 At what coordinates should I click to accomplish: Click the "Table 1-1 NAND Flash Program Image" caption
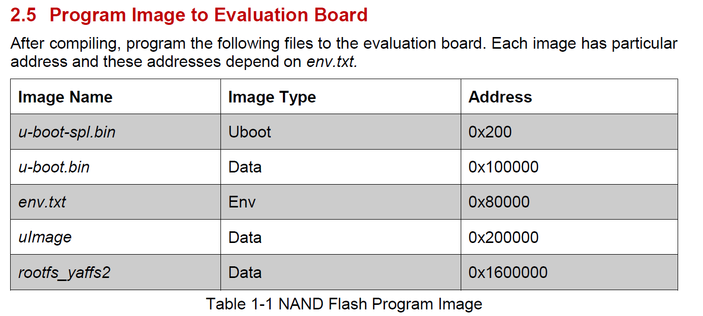(x=344, y=304)
